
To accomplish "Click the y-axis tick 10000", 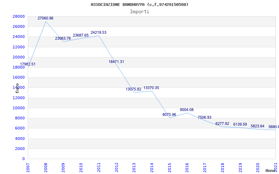I will coord(18,108).
